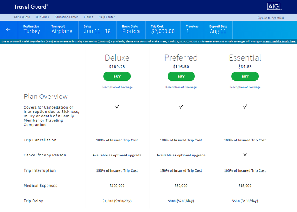Click the Travel Guard logo
Screen dimensions: 297x212
pos(31,7)
